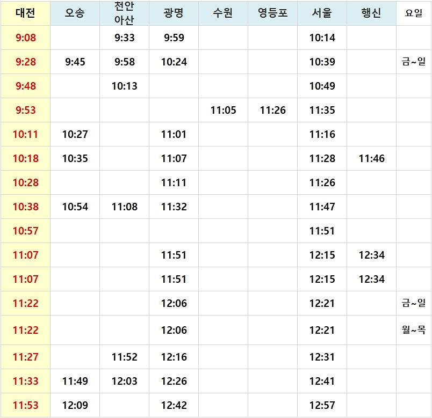Click the 9:45 오송 cell
This screenshot has width=432, height=418.
point(75,62)
